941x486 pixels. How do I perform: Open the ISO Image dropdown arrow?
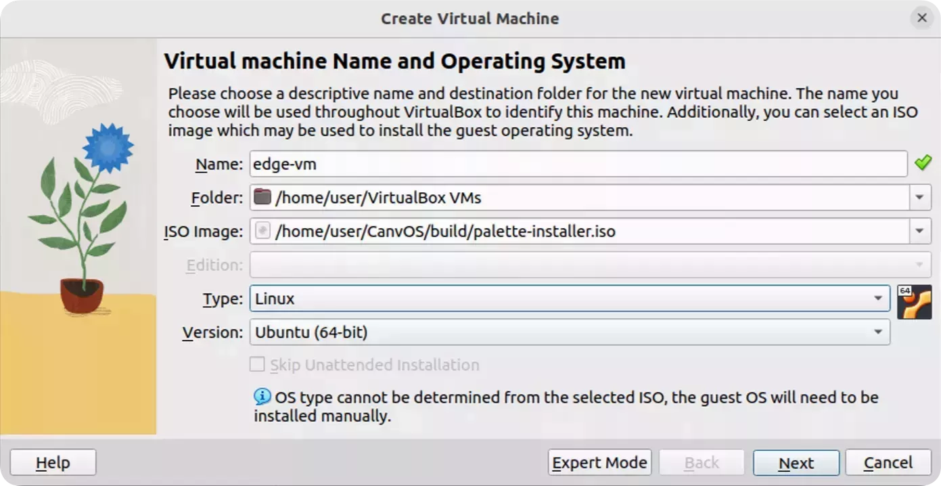click(920, 231)
